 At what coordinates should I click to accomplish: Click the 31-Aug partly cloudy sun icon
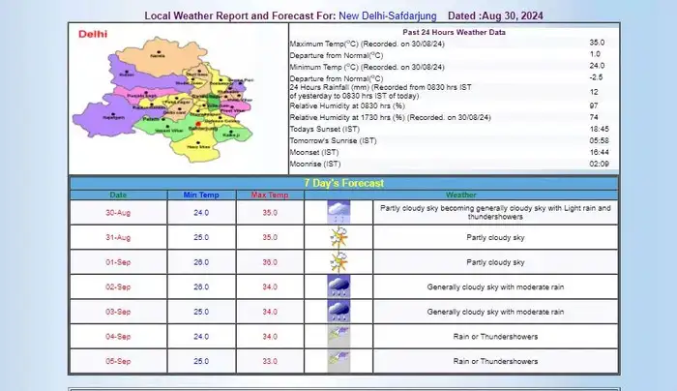pyautogui.click(x=338, y=237)
